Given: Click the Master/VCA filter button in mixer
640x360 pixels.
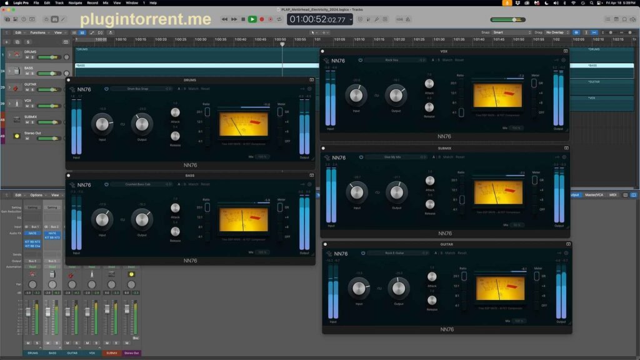Looking at the screenshot, I should (594, 195).
